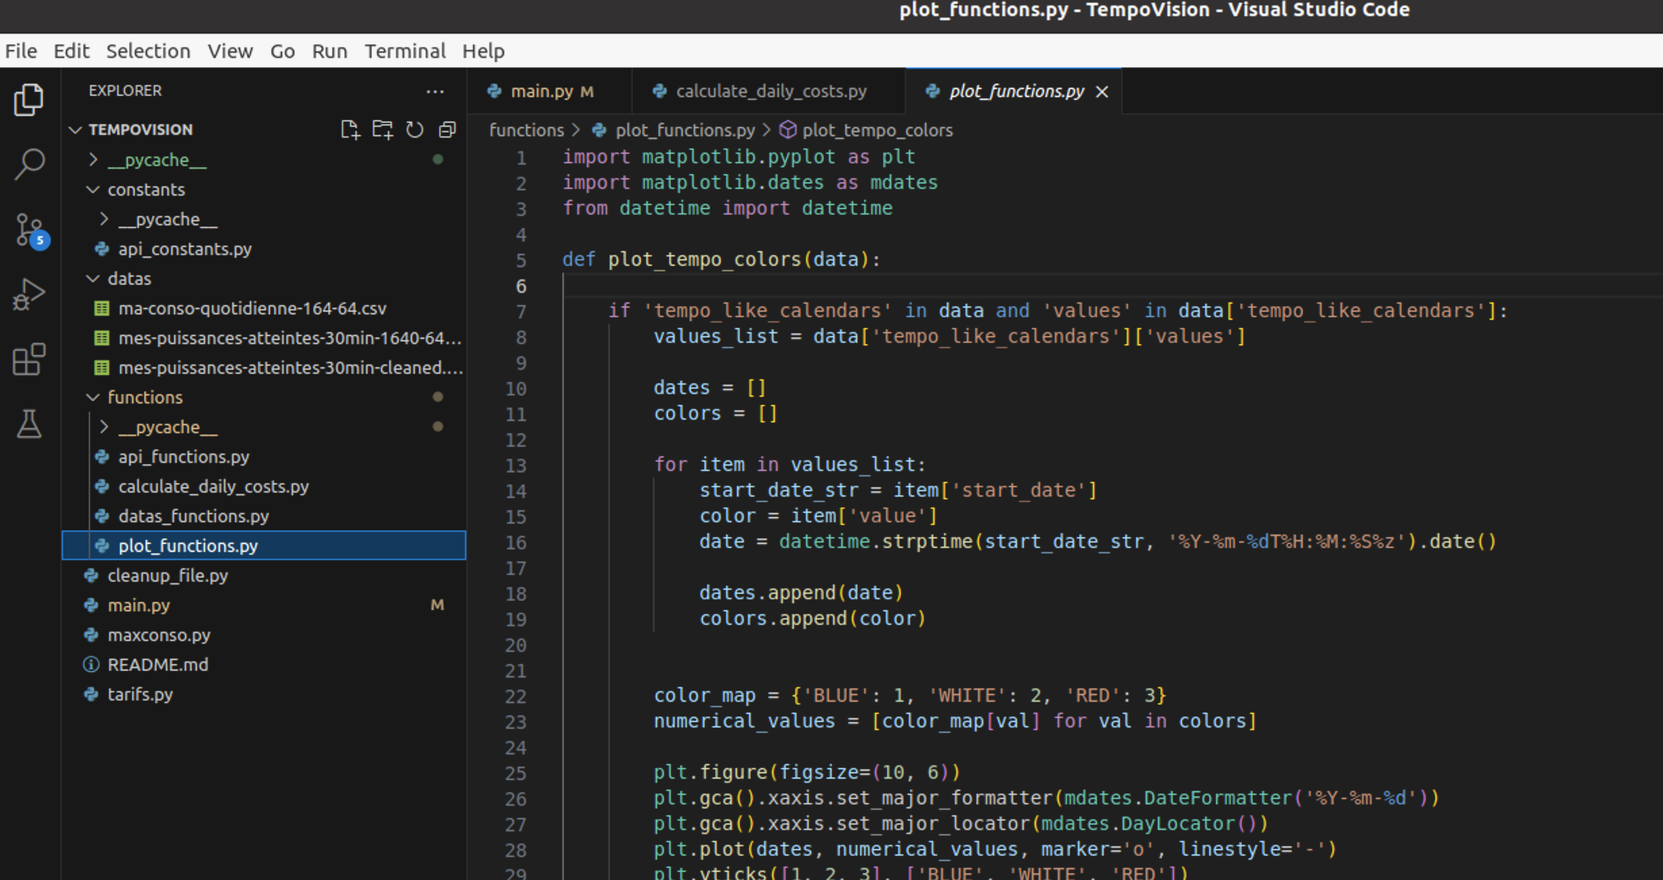Click plot_tempo_colors symbol icon in breadcrumb
This screenshot has height=880, width=1663.
788,130
